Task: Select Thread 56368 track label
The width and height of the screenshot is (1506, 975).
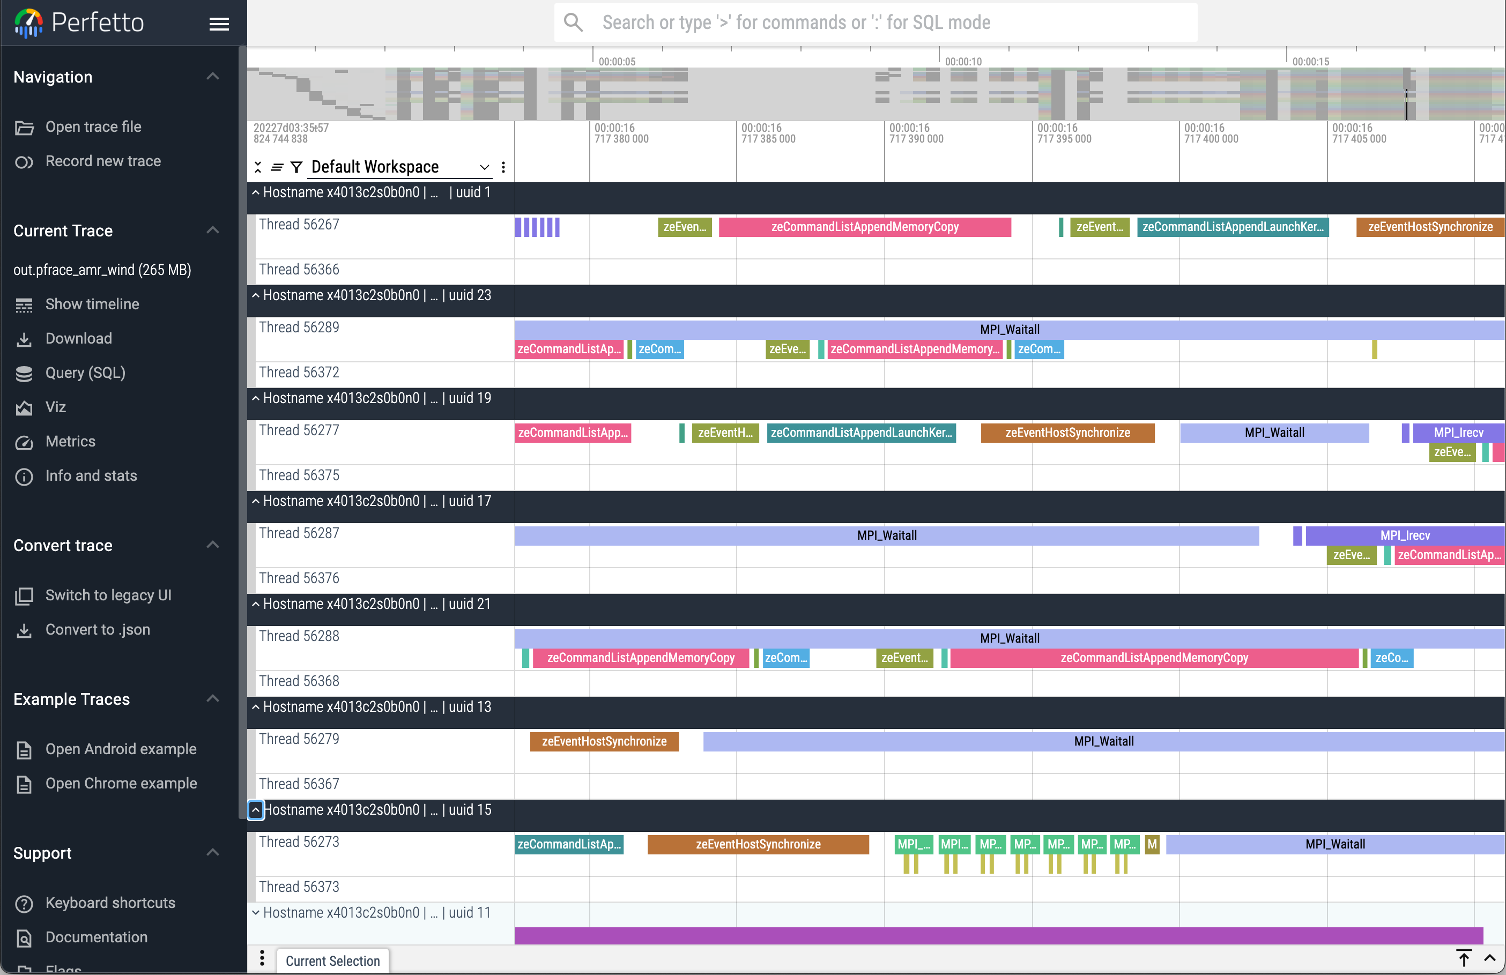Action: click(299, 681)
